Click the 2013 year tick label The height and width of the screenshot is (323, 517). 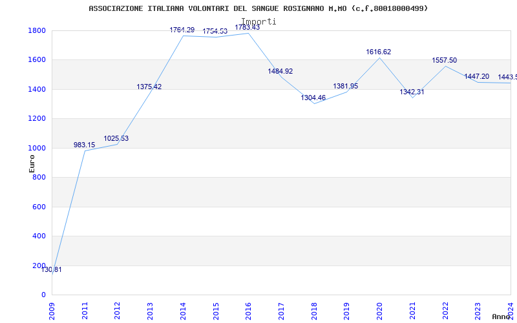tap(151, 311)
